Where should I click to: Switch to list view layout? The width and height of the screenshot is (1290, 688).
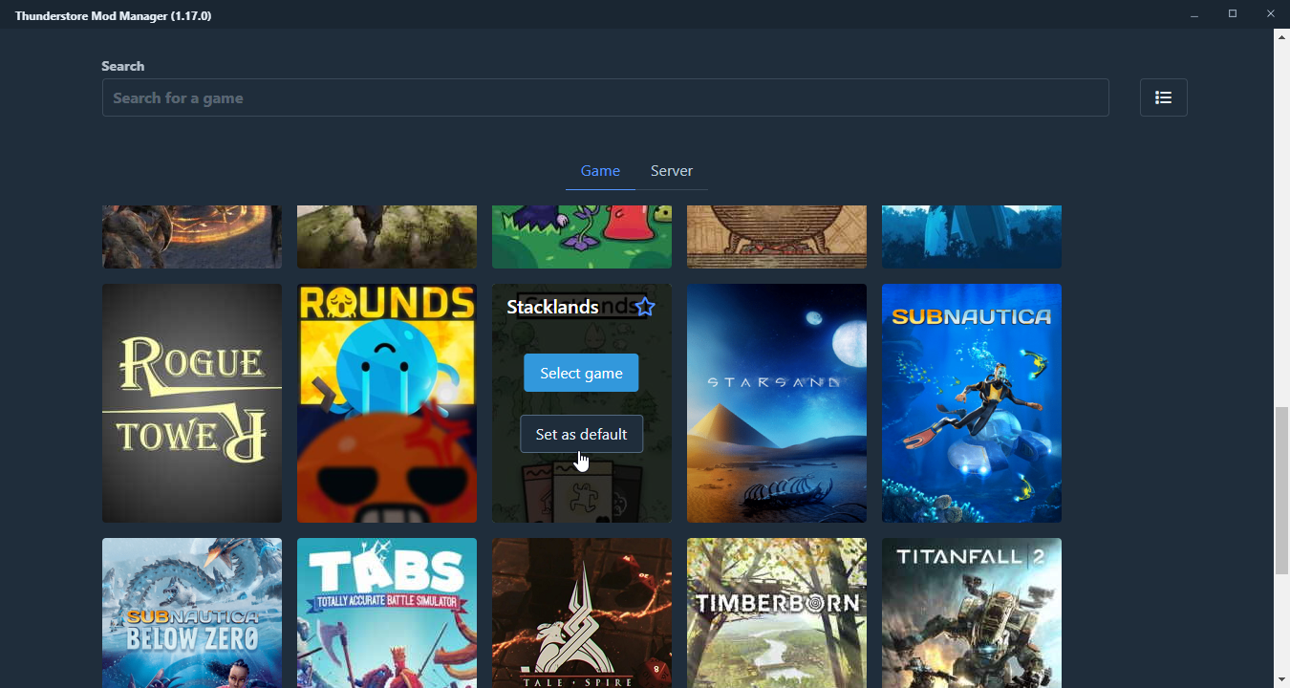(x=1163, y=97)
